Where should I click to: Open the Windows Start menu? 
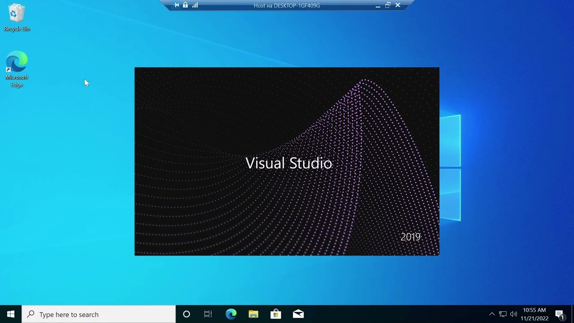[x=11, y=314]
